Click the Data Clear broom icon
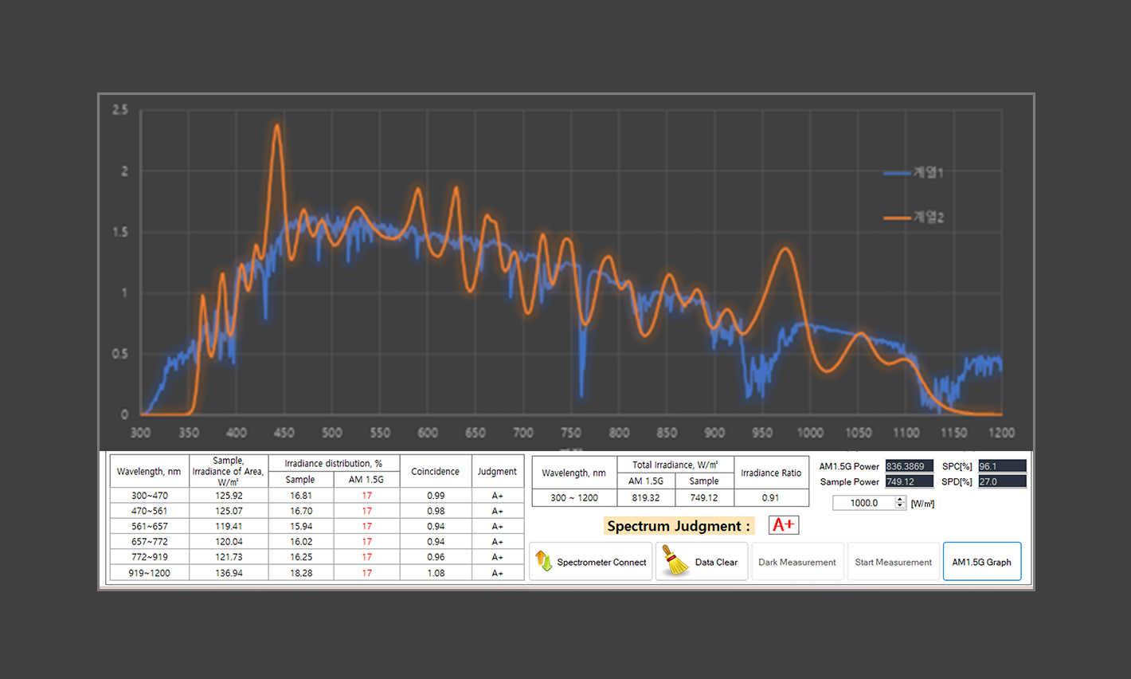 (675, 561)
